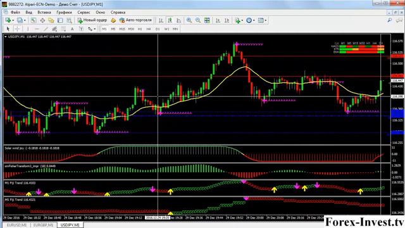Click the Новый ордер button

point(92,20)
